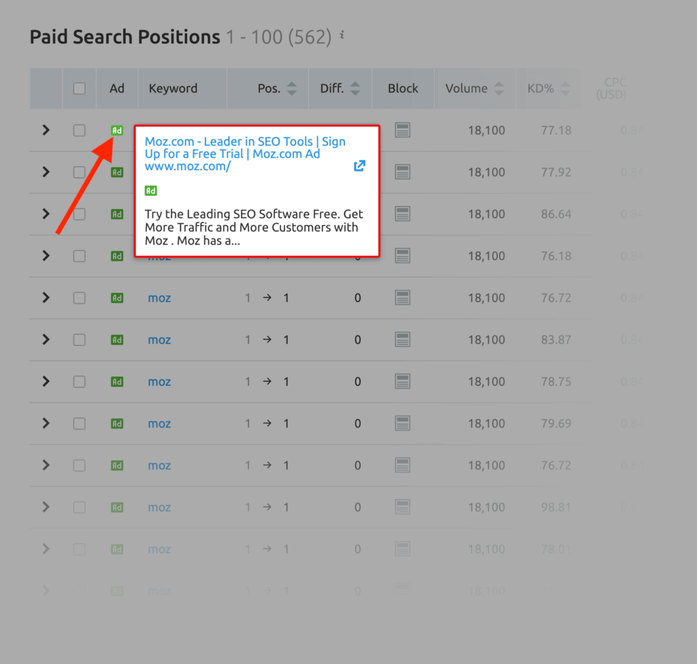The height and width of the screenshot is (664, 697).
Task: Select the checkbox on the last visible row
Action: point(79,549)
